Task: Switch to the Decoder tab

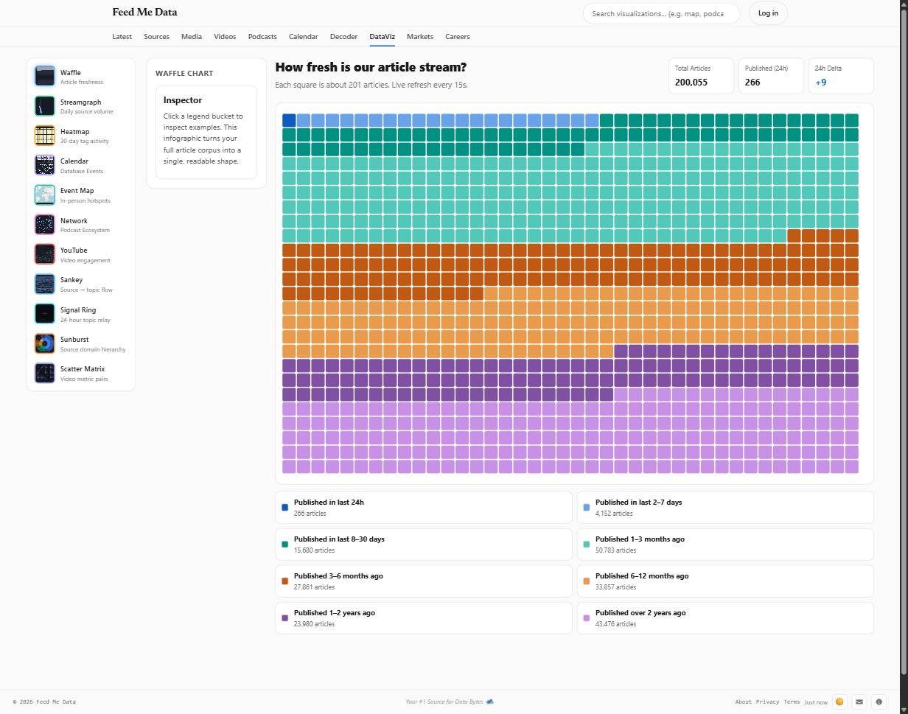Action: (x=343, y=36)
